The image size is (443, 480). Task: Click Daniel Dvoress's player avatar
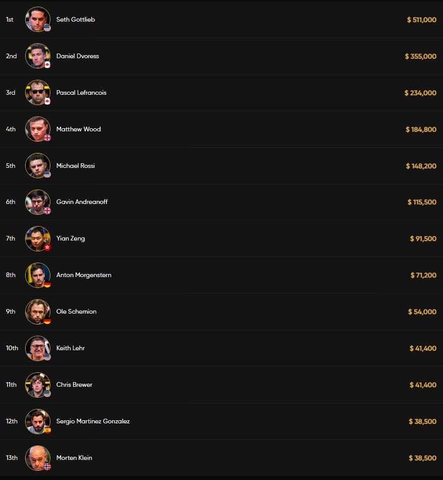point(37,56)
